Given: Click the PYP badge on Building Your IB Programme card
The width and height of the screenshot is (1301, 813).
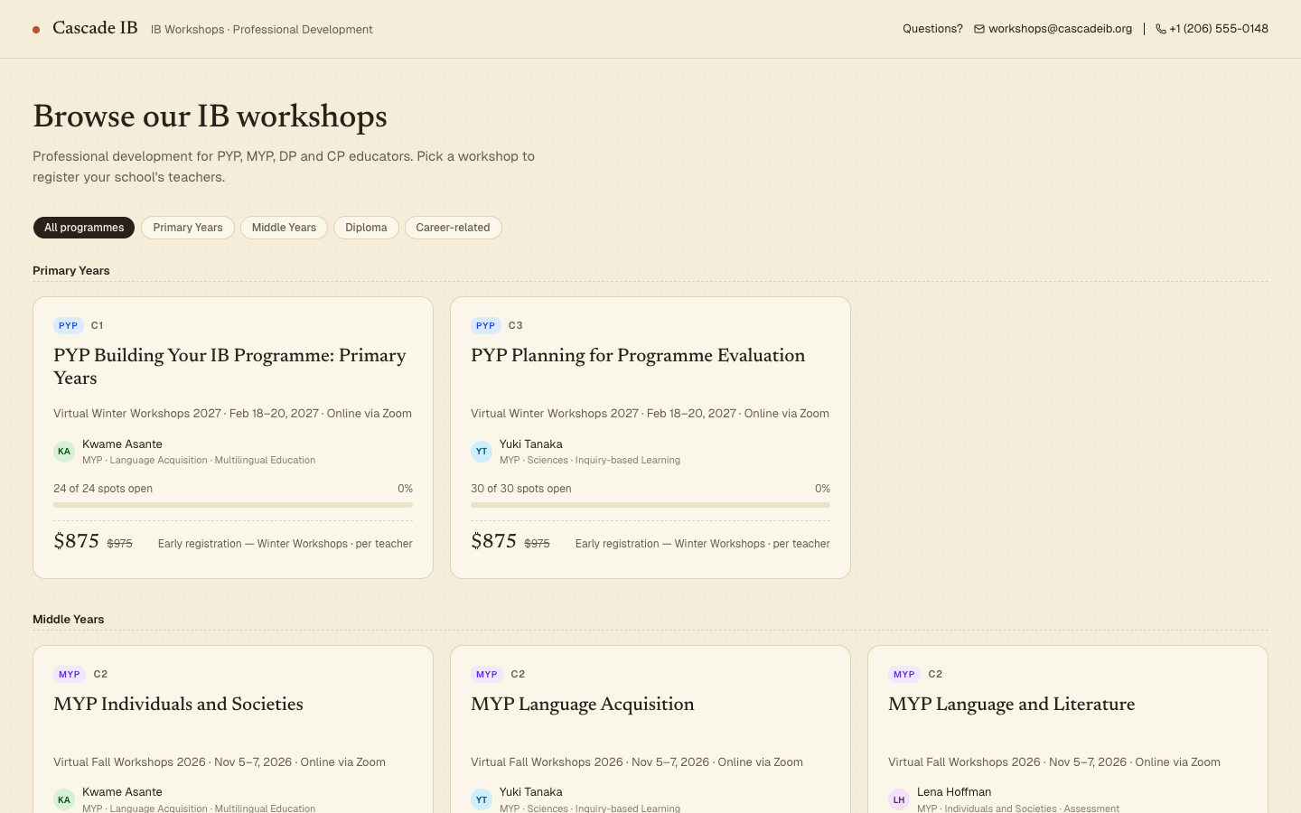Looking at the screenshot, I should coord(69,326).
